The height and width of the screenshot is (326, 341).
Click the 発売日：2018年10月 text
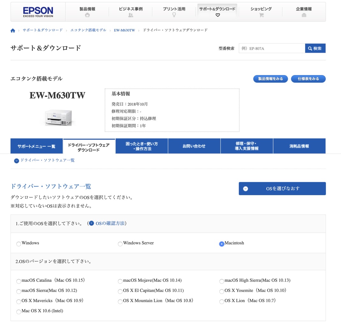[130, 104]
